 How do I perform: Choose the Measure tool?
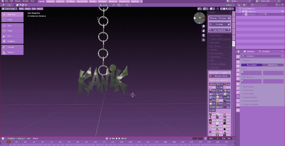coord(12,52)
